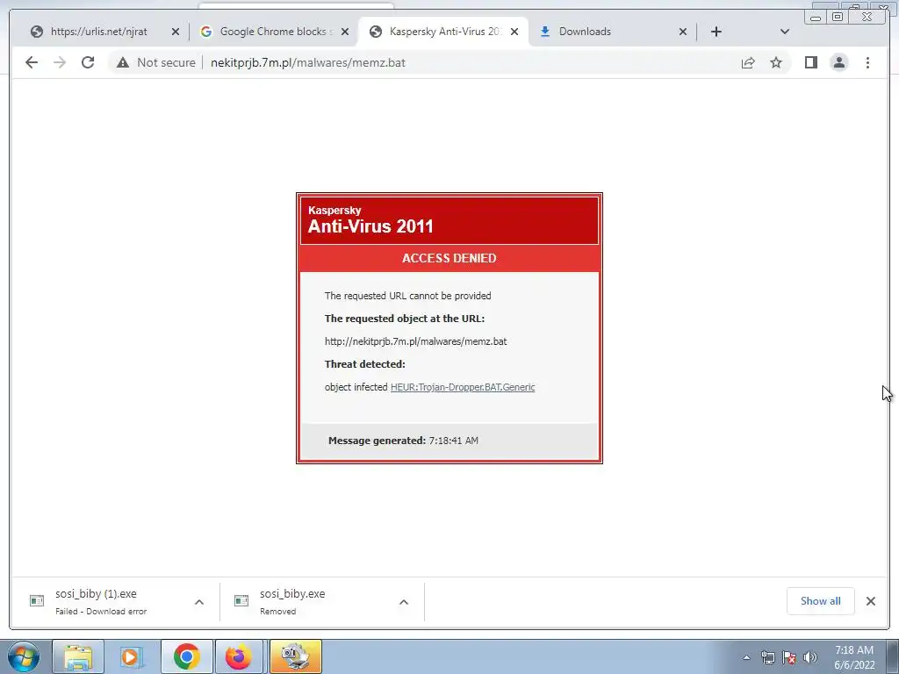Open HEUR:Trojan-Dropper.BAT.Generic threat link
The image size is (899, 674).
click(x=463, y=387)
